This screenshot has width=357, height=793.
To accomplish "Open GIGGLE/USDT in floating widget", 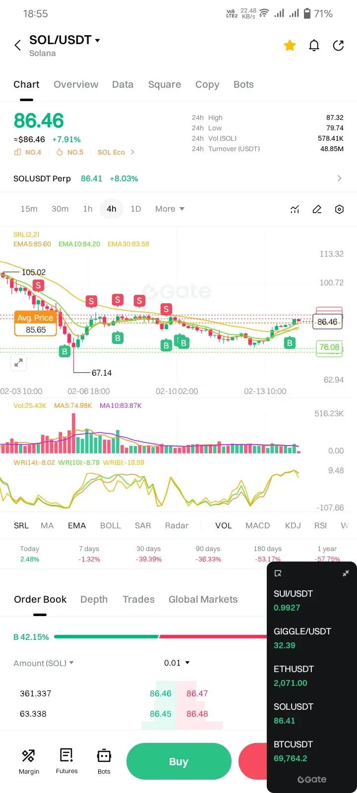I will coord(311,638).
